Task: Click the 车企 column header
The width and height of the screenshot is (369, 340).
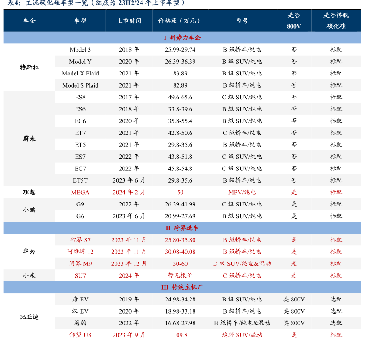Action: 29,21
